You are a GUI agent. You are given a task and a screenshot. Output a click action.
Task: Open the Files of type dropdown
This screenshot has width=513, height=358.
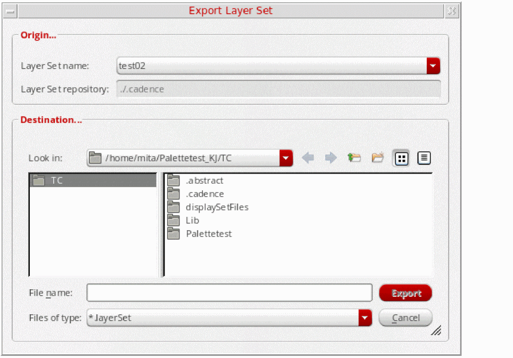pos(365,318)
